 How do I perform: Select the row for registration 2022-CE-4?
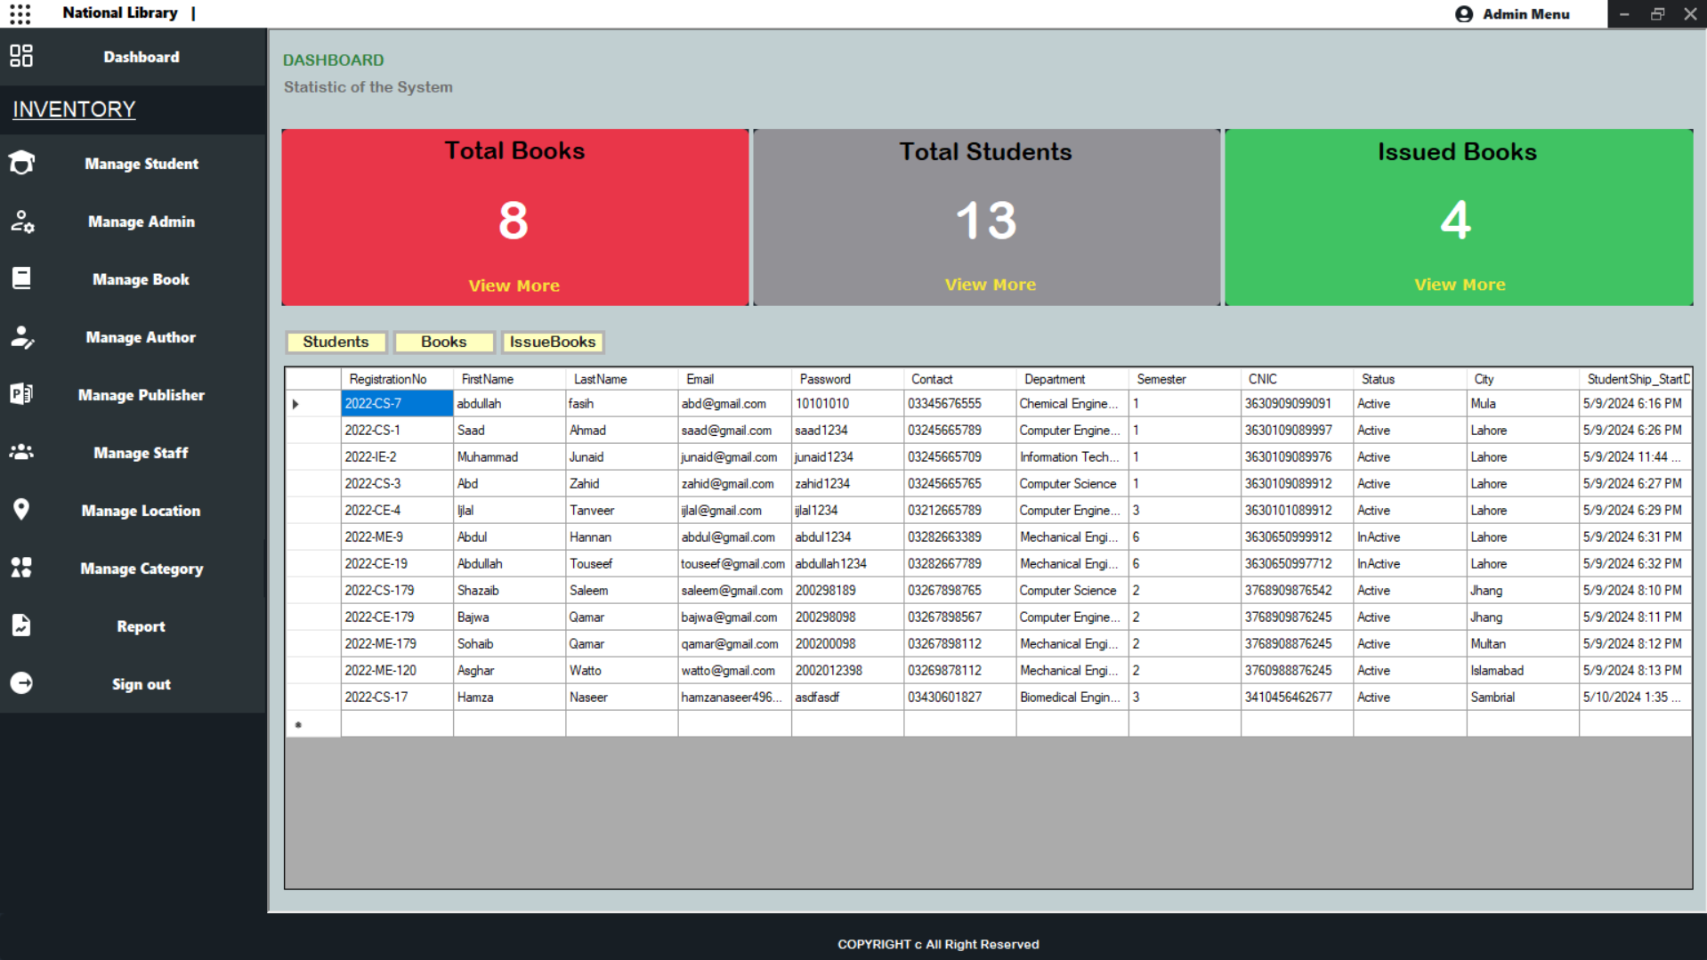click(x=396, y=510)
